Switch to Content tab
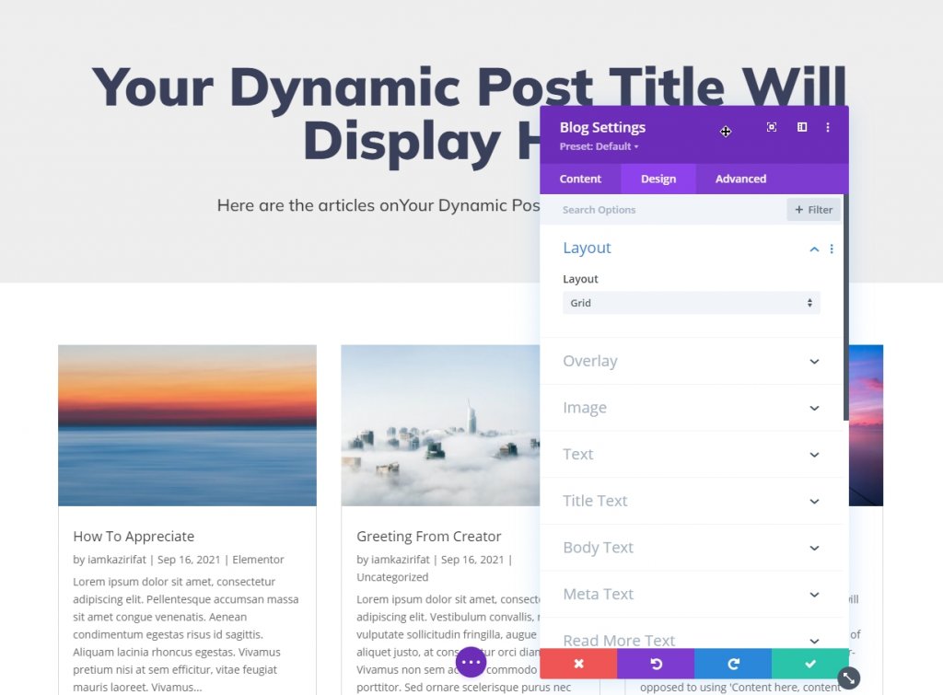The width and height of the screenshot is (943, 695). [x=580, y=179]
